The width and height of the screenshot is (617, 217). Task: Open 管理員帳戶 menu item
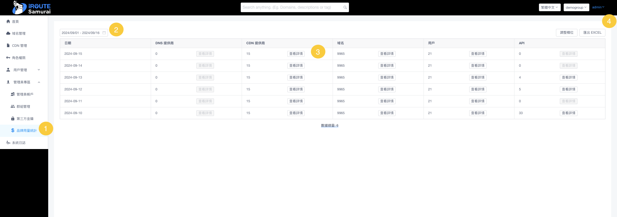pos(25,94)
